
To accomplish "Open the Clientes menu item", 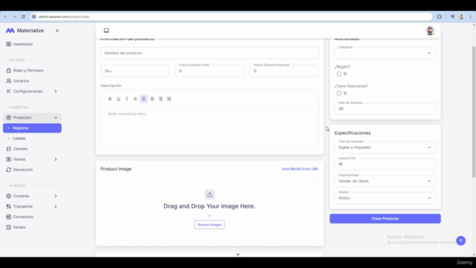I will point(32,149).
